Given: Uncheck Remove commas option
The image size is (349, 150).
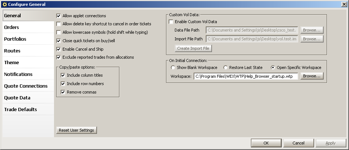Looking at the screenshot, I should click(x=63, y=92).
